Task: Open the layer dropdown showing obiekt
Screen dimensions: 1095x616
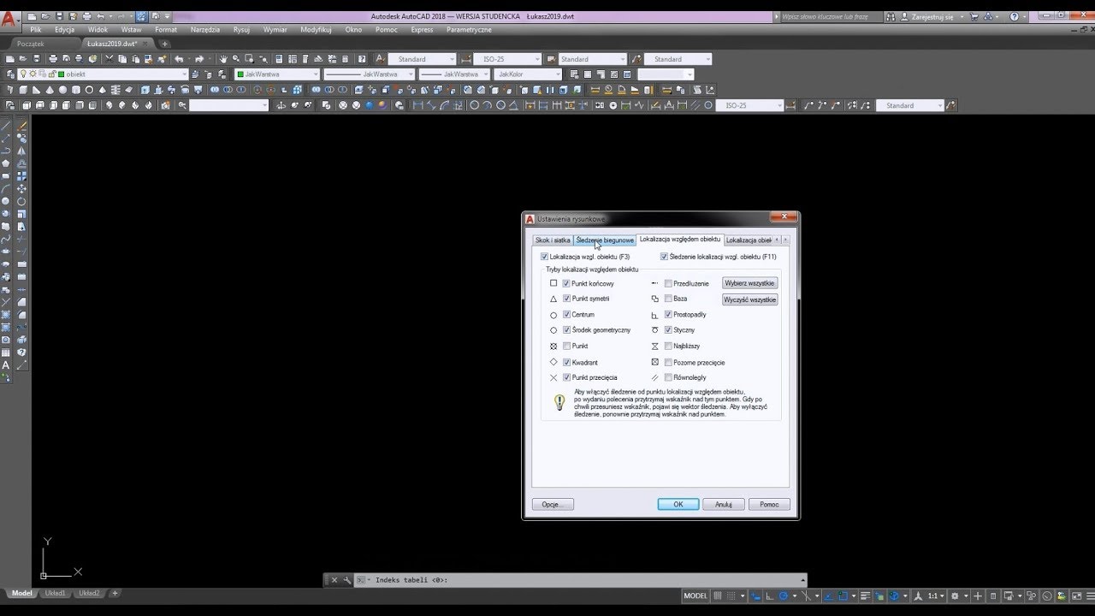Action: (103, 74)
